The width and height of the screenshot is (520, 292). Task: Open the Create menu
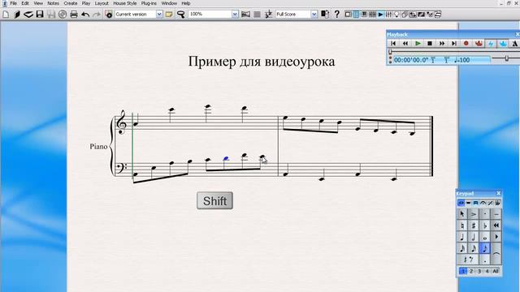click(x=71, y=3)
